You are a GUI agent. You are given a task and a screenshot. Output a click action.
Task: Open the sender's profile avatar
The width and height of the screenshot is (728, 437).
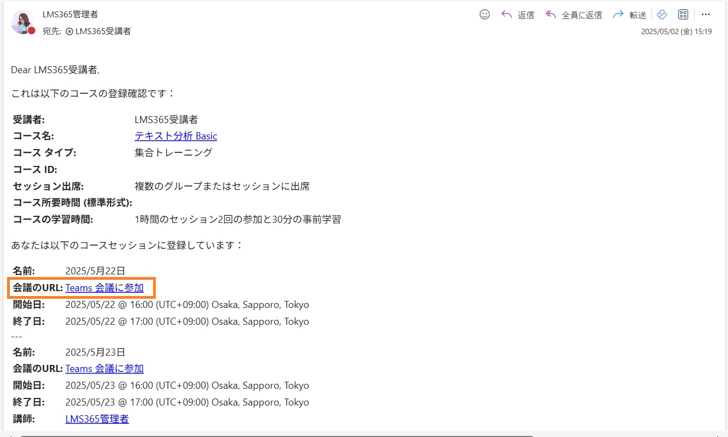pos(22,22)
